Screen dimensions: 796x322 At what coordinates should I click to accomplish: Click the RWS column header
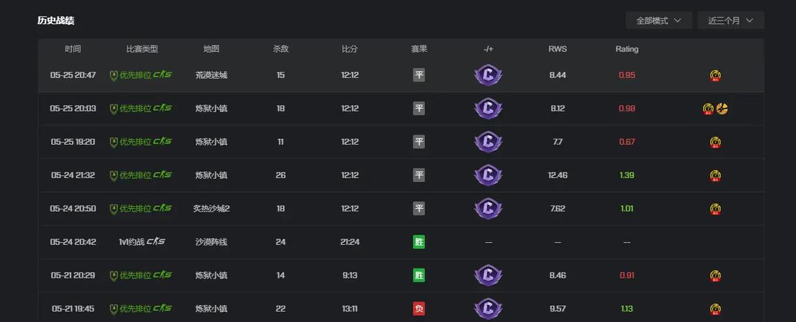[x=557, y=49]
